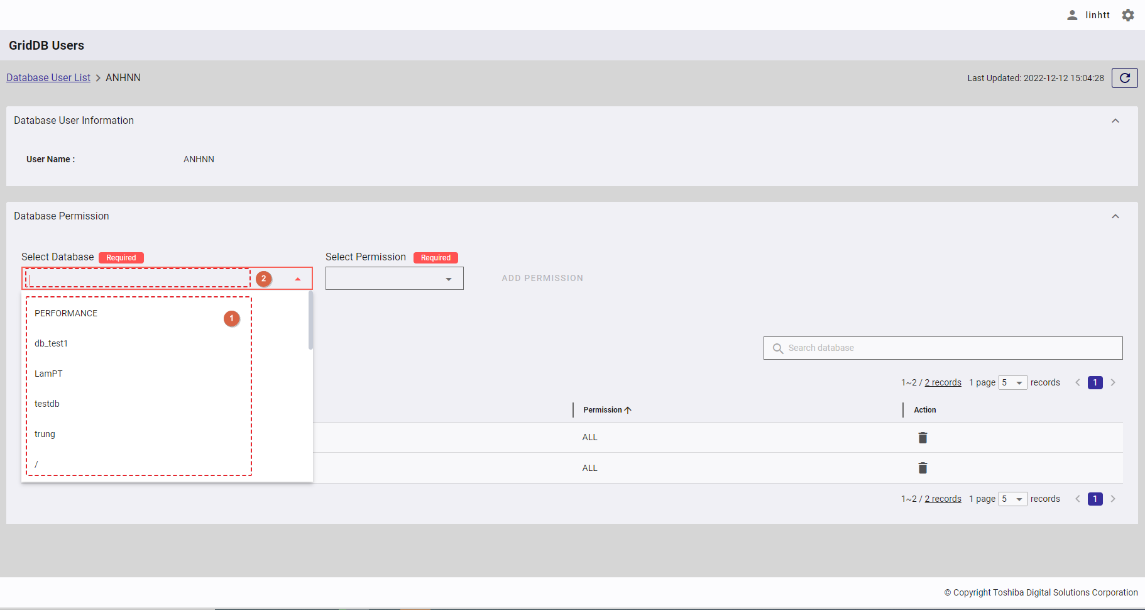Select PERFORMANCE from database list
The width and height of the screenshot is (1145, 610).
(66, 313)
